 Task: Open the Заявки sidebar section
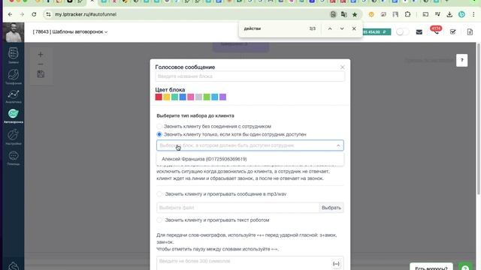pyautogui.click(x=14, y=55)
